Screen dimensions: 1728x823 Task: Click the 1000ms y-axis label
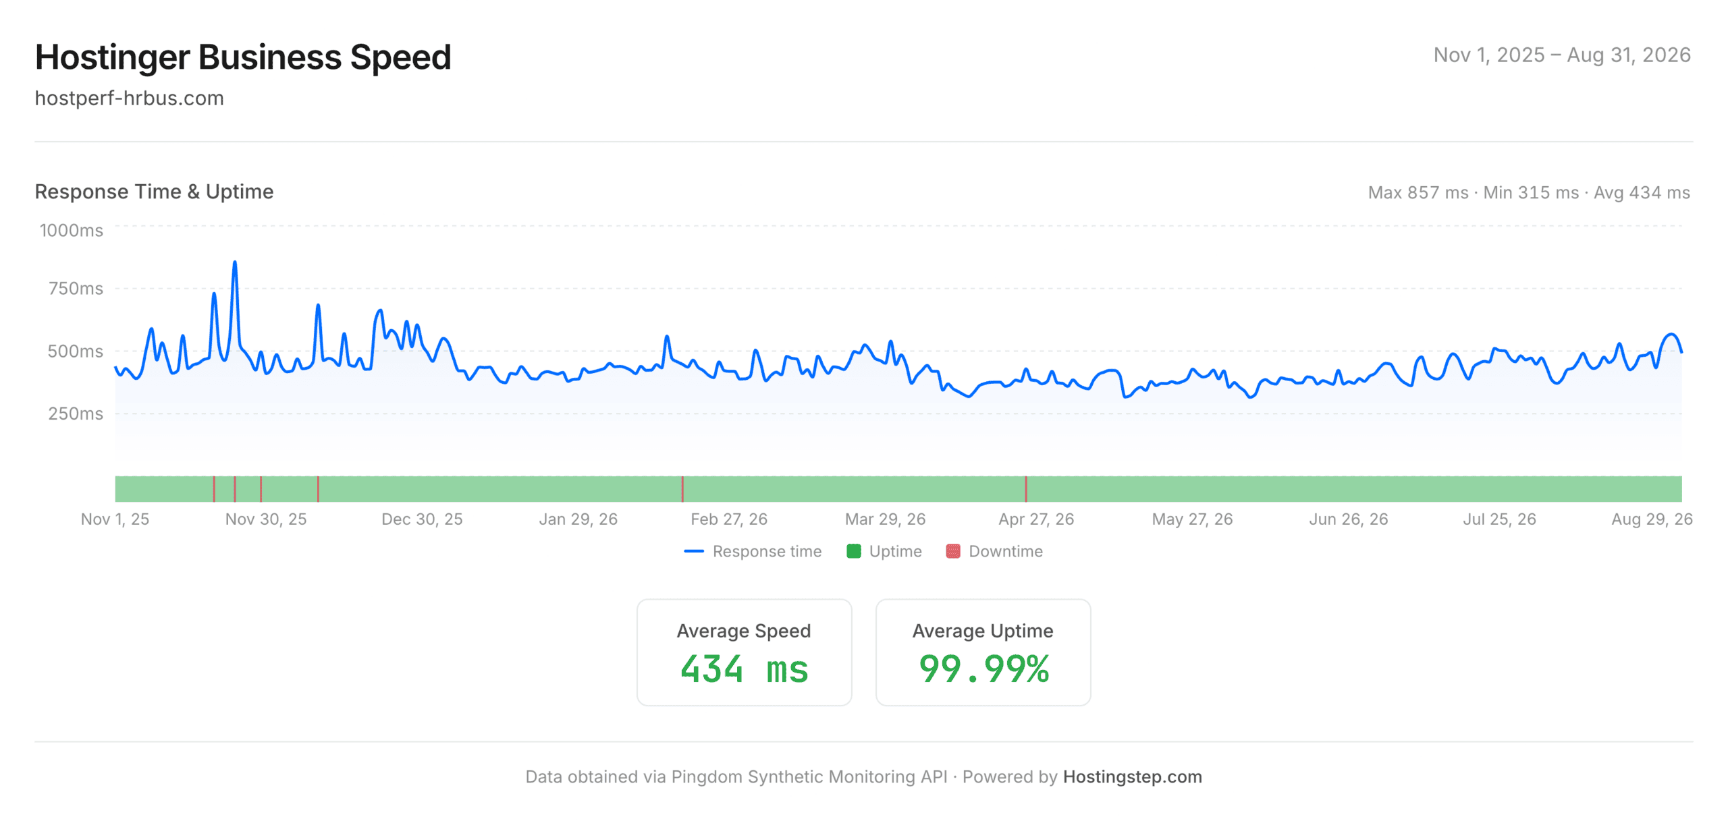[72, 231]
